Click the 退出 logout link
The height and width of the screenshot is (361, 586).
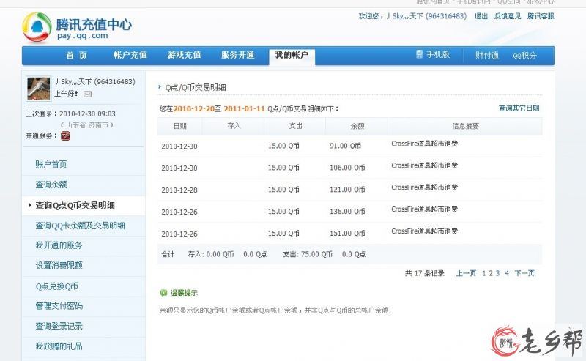(x=481, y=16)
